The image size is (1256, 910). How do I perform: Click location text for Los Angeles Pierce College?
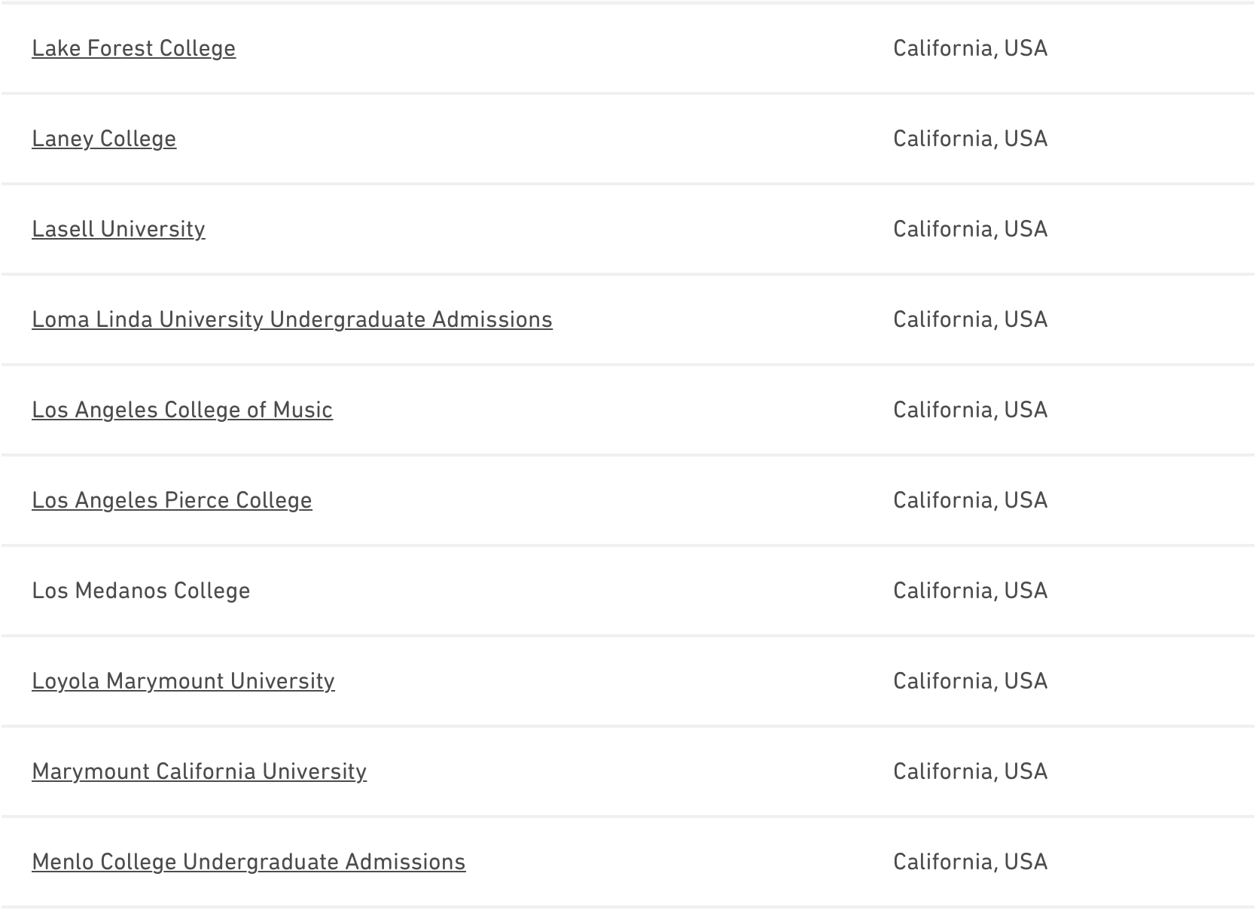coord(970,500)
